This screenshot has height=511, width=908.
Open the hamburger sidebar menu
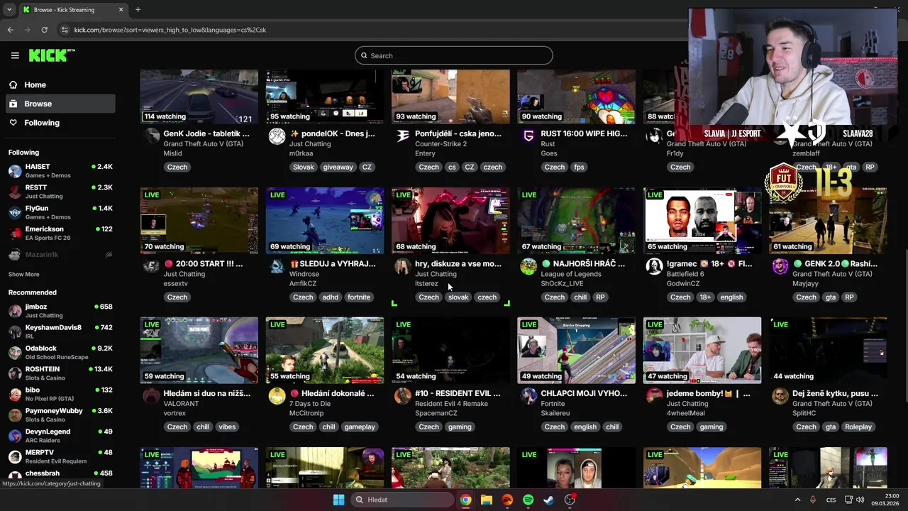tap(15, 55)
